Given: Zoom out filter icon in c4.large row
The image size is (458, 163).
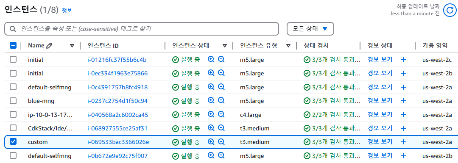Looking at the screenshot, I should pyautogui.click(x=221, y=114).
